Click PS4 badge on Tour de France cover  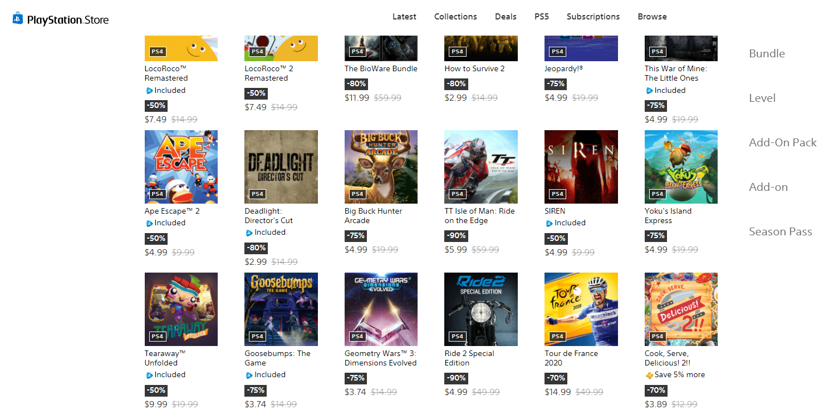(557, 337)
